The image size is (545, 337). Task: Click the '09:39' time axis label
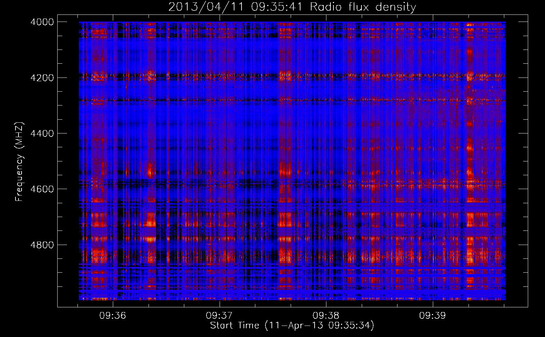(x=432, y=315)
